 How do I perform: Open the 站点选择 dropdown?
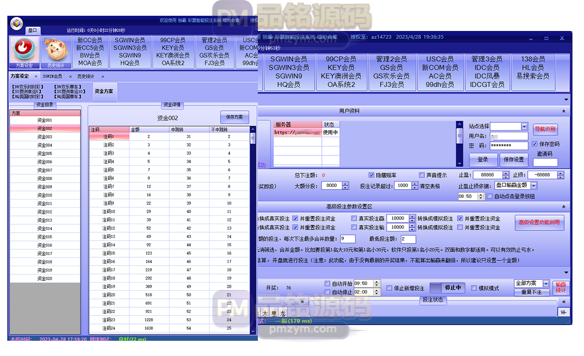(524, 126)
